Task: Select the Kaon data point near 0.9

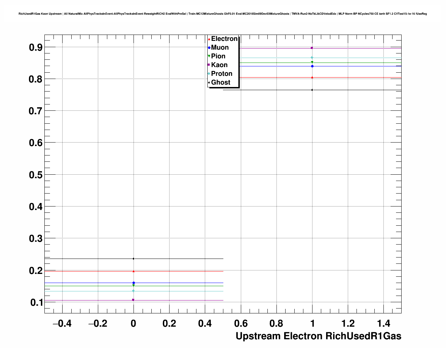Action: pyautogui.click(x=312, y=48)
